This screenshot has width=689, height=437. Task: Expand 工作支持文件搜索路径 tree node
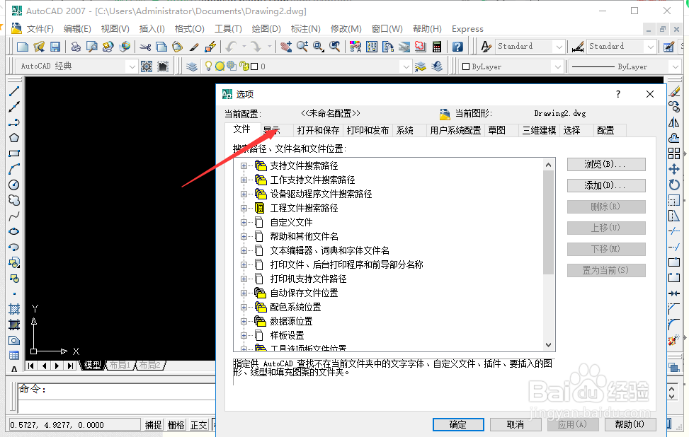click(244, 180)
